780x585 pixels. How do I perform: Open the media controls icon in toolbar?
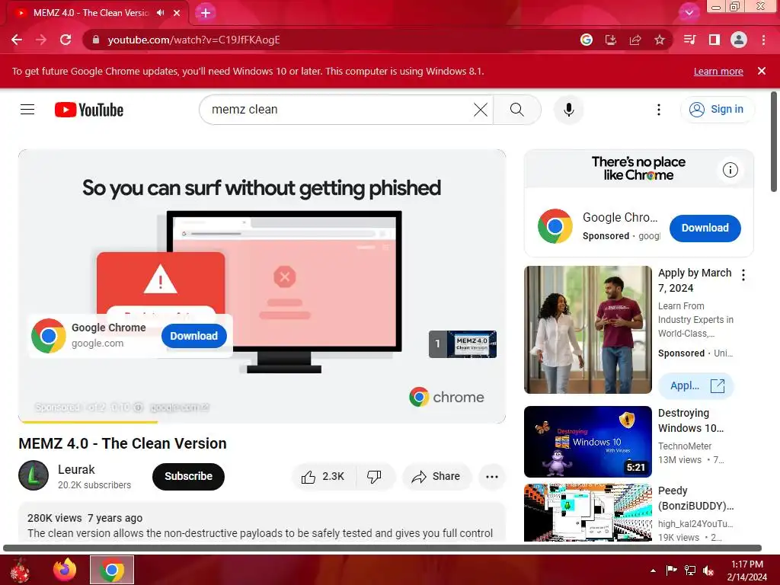[690, 40]
